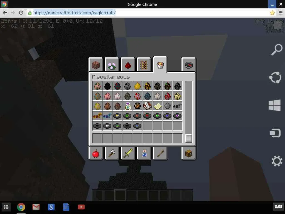Pick the gray Firework Star item
Screen dimensions: 285x214
(167, 106)
